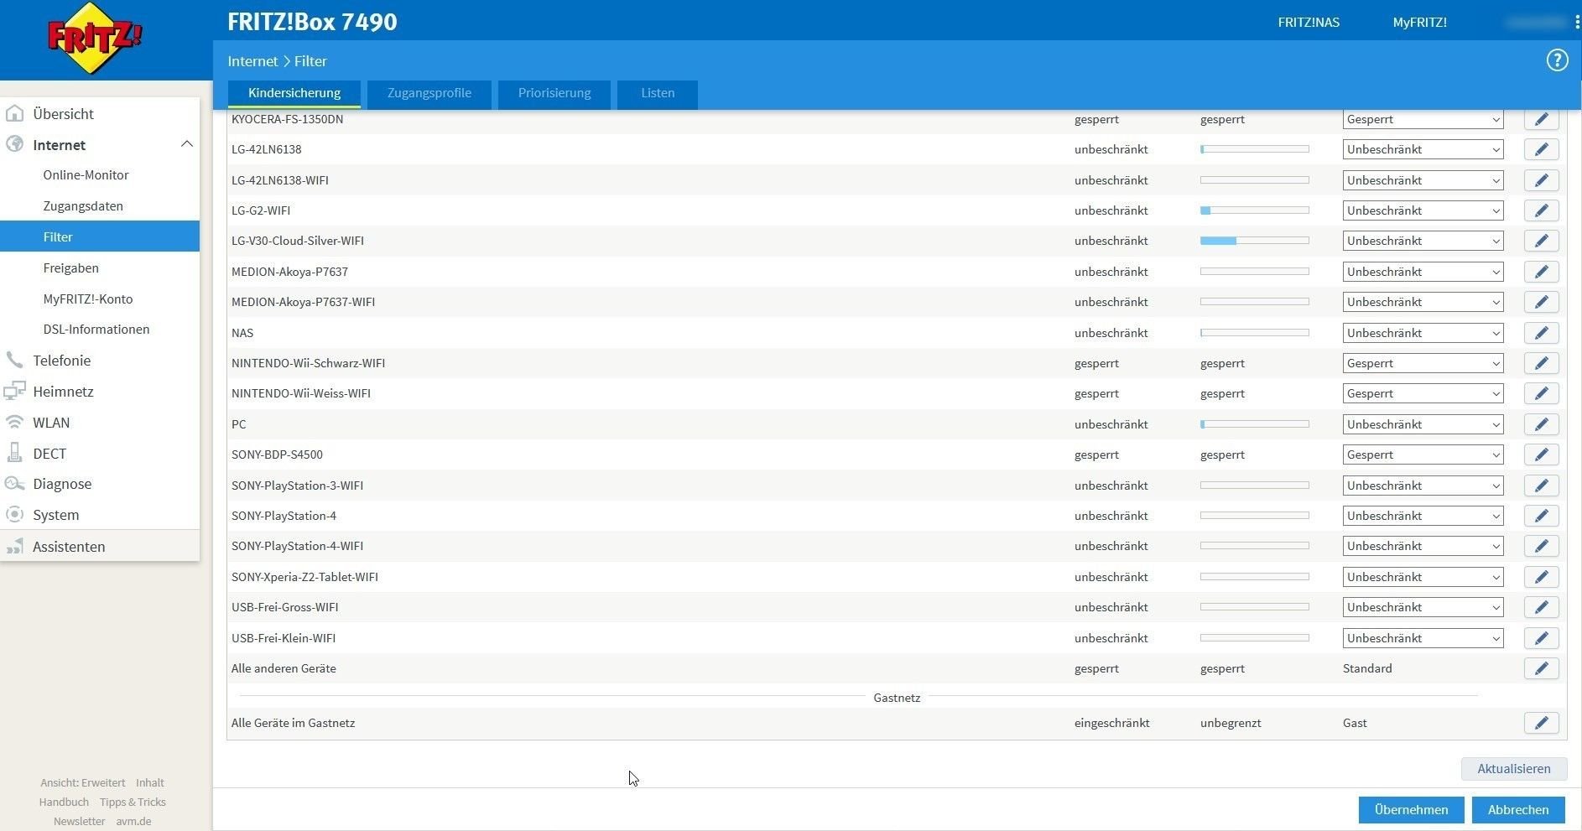This screenshot has height=831, width=1582.
Task: Click the FRITZ! logo
Action: (x=94, y=39)
